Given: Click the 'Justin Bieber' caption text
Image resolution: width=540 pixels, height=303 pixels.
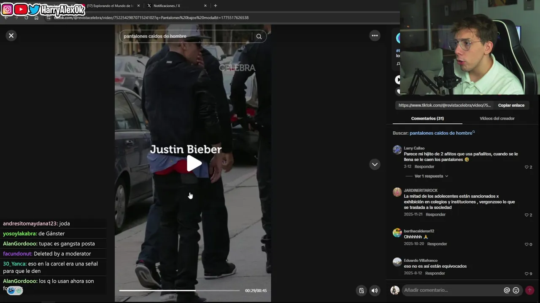Looking at the screenshot, I should tap(186, 149).
